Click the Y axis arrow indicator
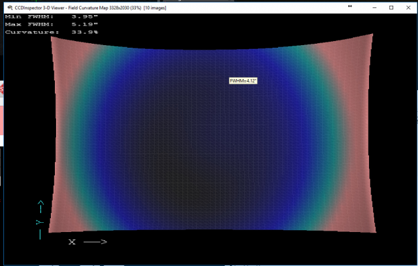 tap(40, 220)
